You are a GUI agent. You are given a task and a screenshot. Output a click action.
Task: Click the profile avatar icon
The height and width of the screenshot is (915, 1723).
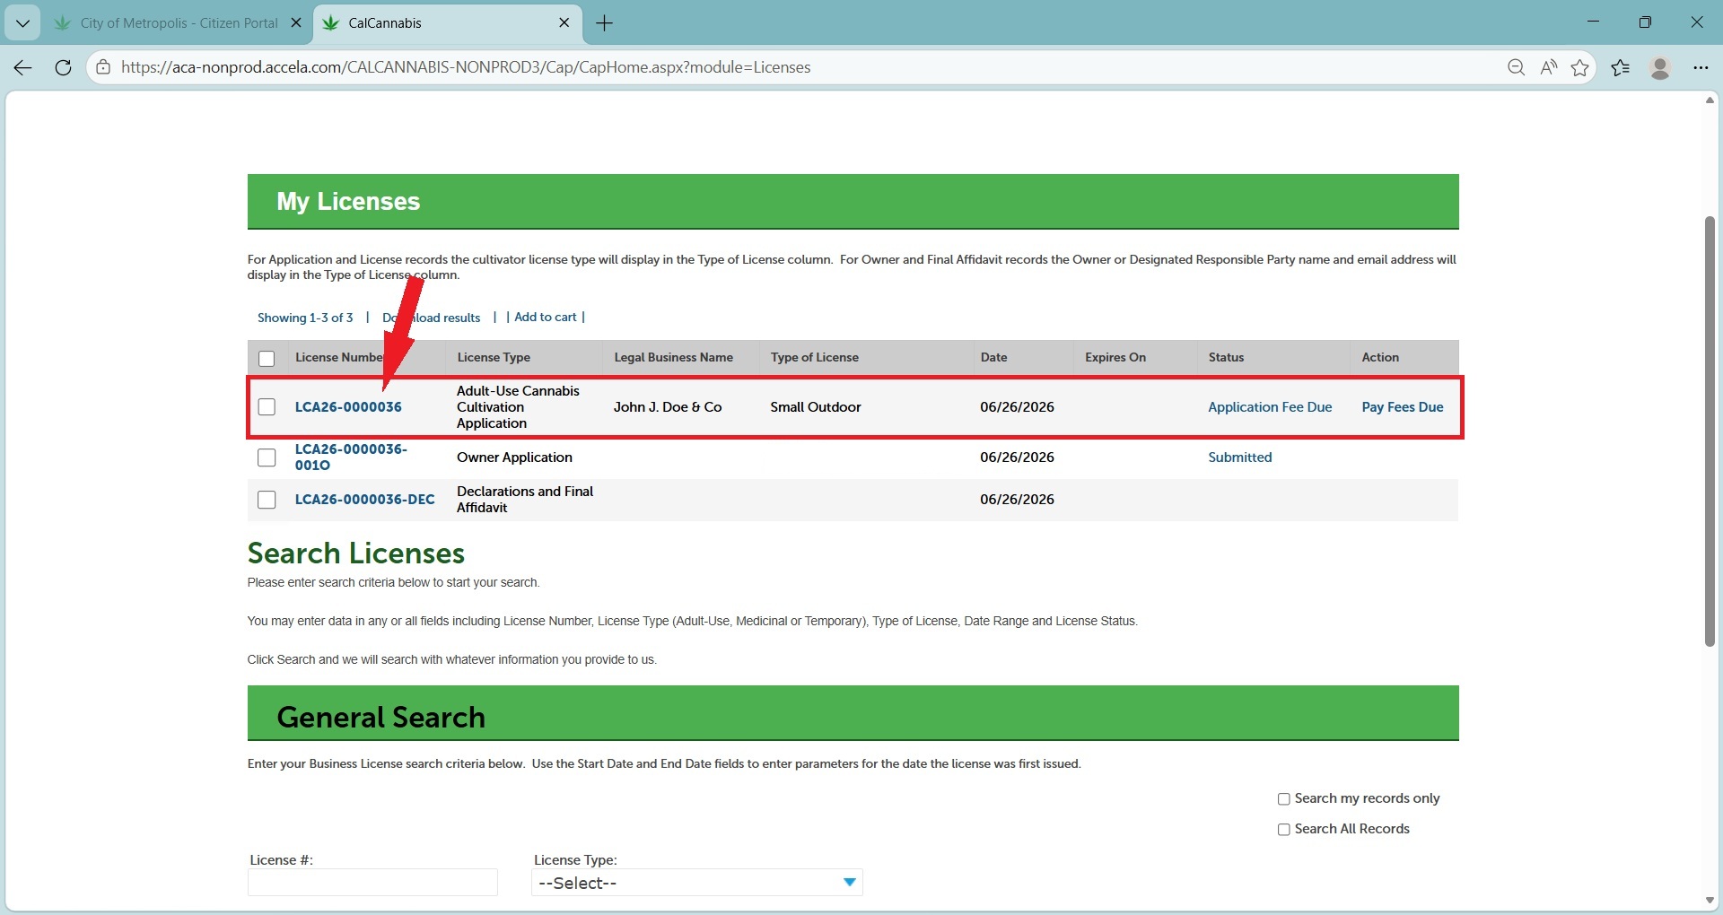pos(1660,67)
